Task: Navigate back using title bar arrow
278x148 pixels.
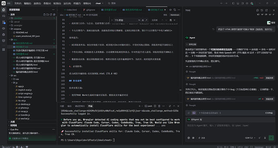Action: [222, 3]
